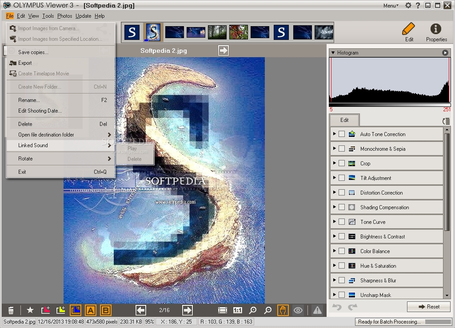The image size is (455, 328).
Task: Toggle the hand pan tool
Action: point(283,310)
